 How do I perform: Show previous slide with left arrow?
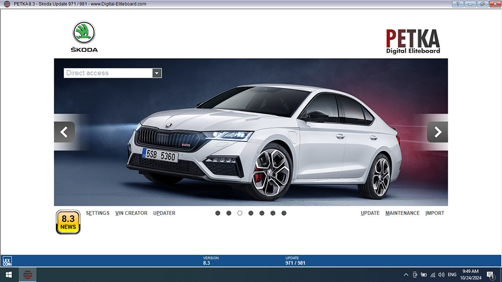click(65, 132)
